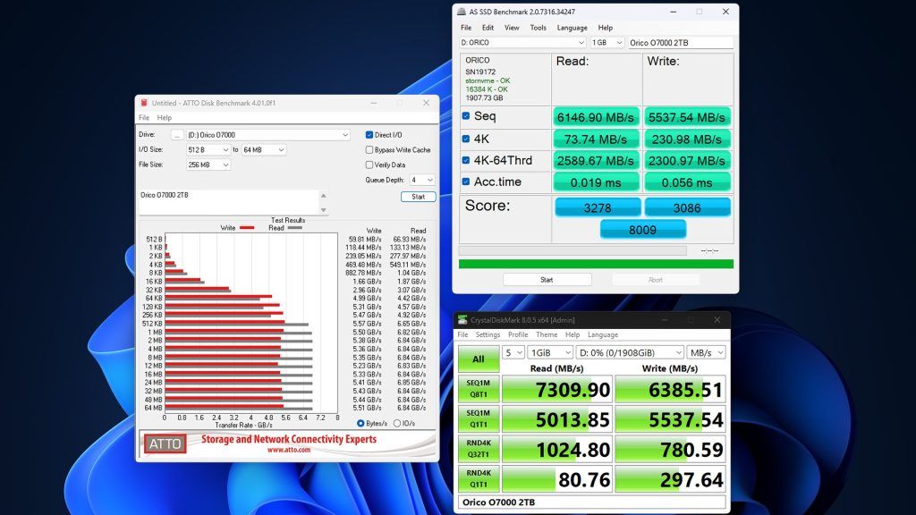This screenshot has height=515, width=916.
Task: Open the Queue Depth dropdown in ATTO
Action: click(x=422, y=180)
